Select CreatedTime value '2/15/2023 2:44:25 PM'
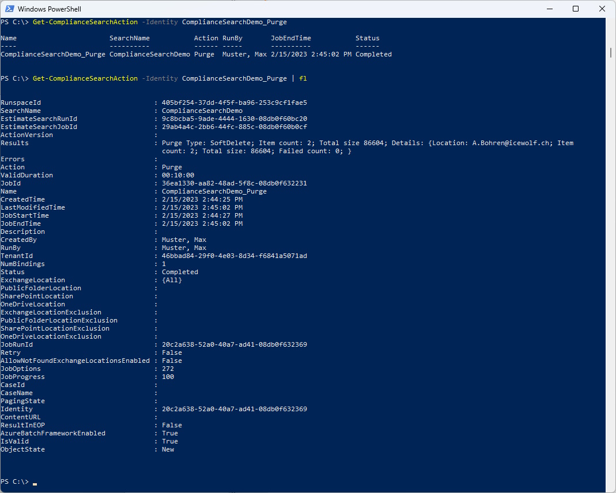Image resolution: width=616 pixels, height=493 pixels. (x=202, y=199)
